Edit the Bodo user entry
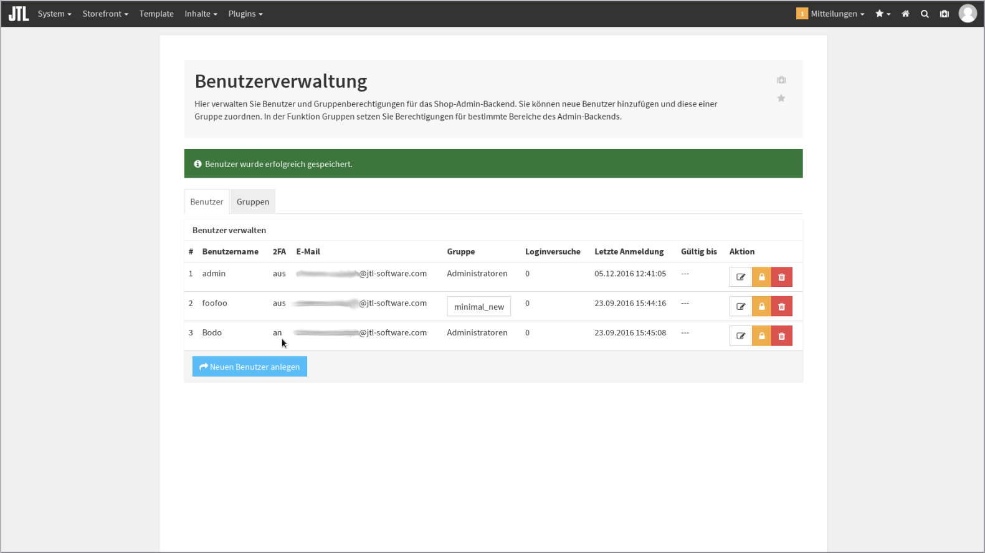The width and height of the screenshot is (985, 553). [740, 336]
